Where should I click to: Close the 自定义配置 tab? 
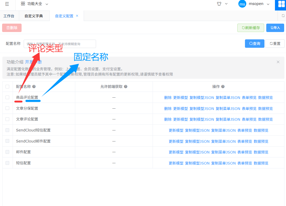[77, 16]
